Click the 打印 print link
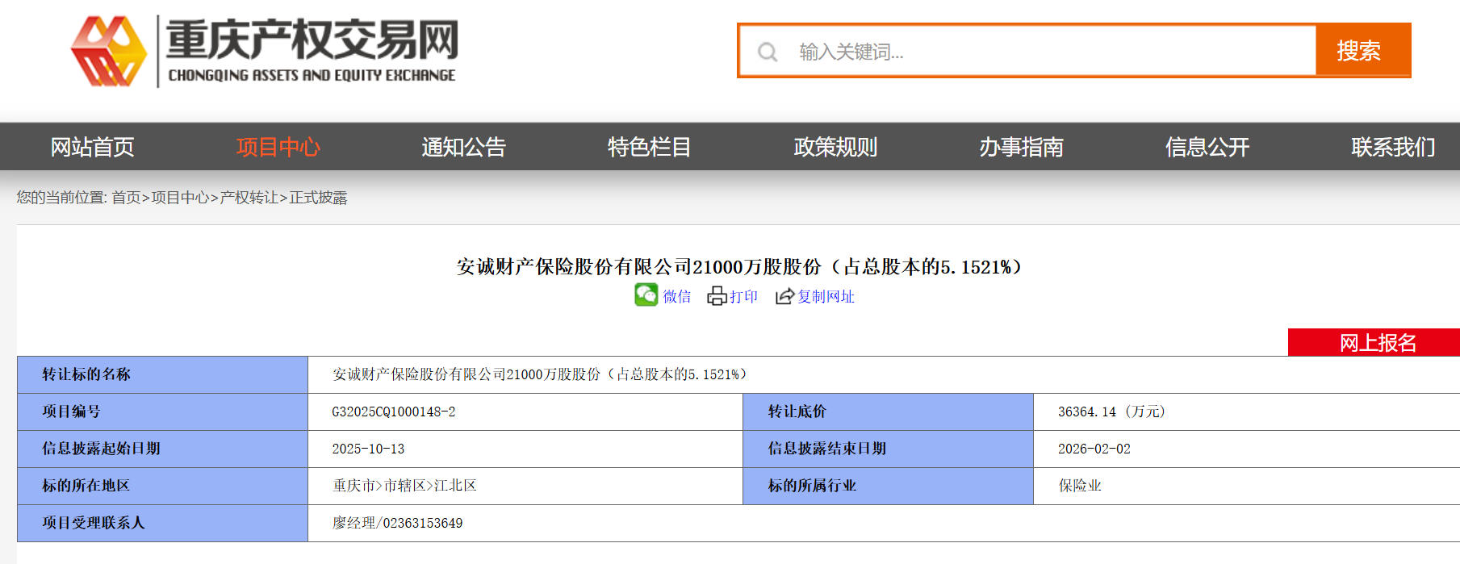Image resolution: width=1460 pixels, height=564 pixels. 743,297
